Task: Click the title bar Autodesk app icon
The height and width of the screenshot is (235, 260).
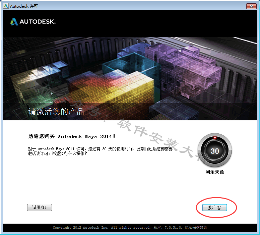Action: click(x=6, y=6)
